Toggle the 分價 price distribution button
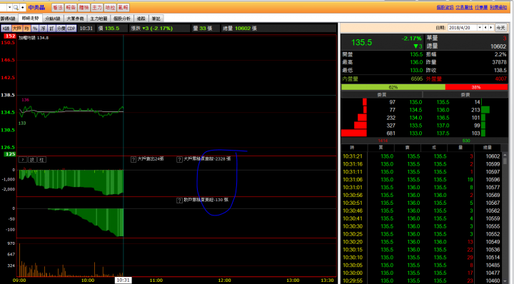Screen dimensions: 514x284 click(61, 29)
